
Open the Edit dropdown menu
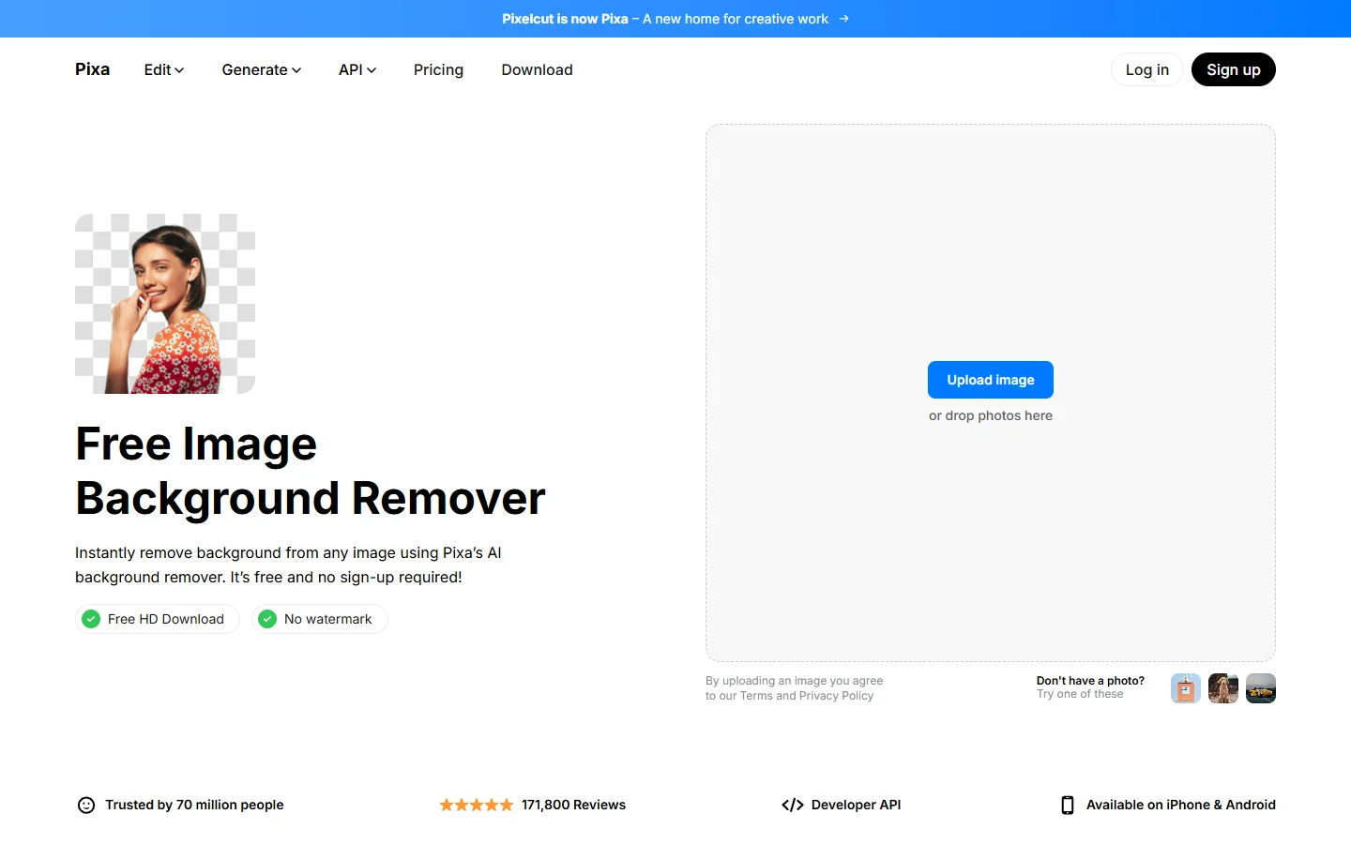(x=163, y=69)
